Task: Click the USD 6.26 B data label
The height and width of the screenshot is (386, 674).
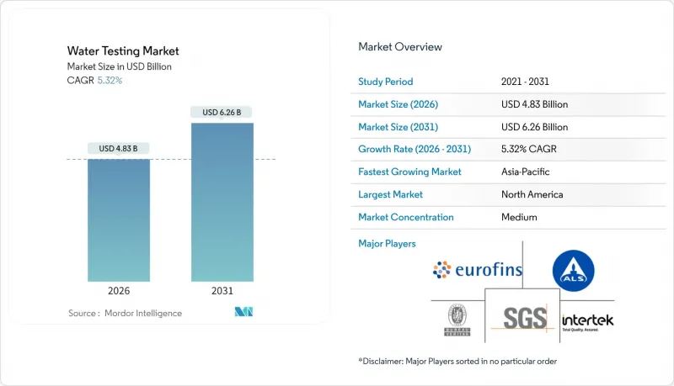Action: point(222,112)
